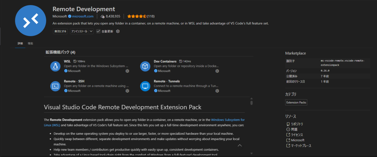377x157 pixels.
Task: Open the Microsoft resources link
Action: (x=298, y=140)
